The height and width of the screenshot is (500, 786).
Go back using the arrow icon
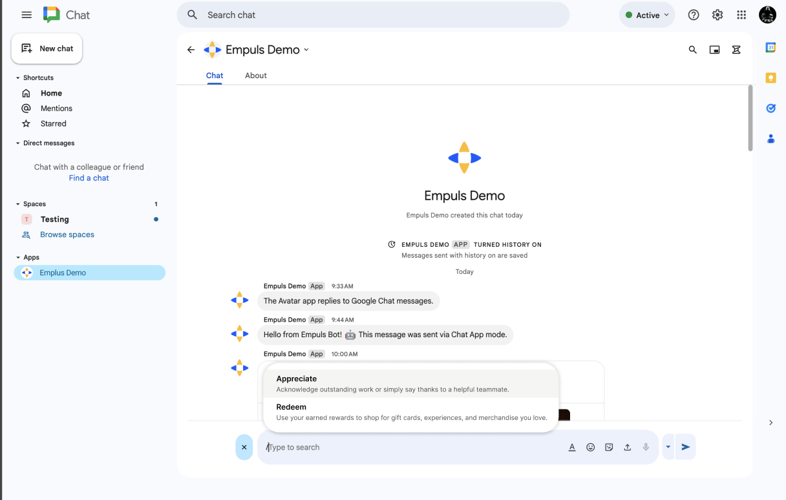pyautogui.click(x=191, y=50)
